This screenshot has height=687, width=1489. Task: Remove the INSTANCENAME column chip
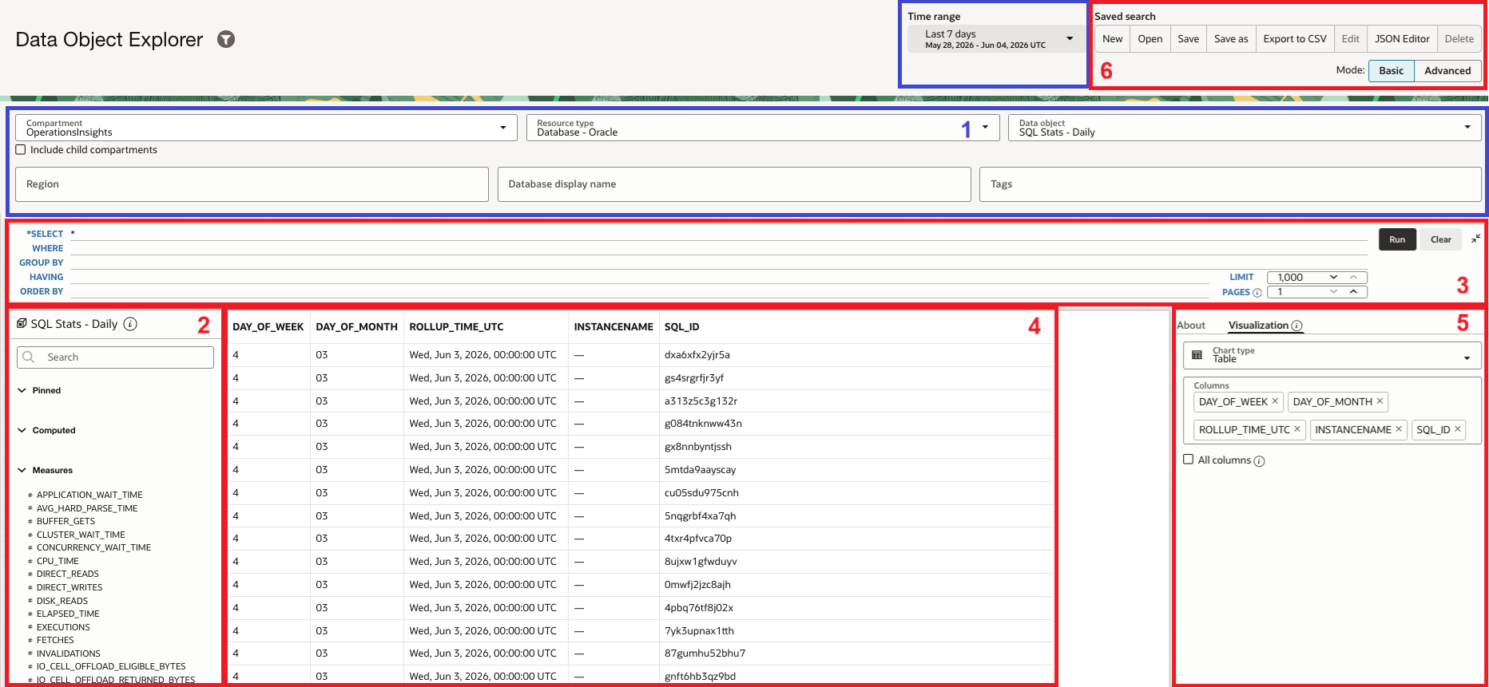1399,429
